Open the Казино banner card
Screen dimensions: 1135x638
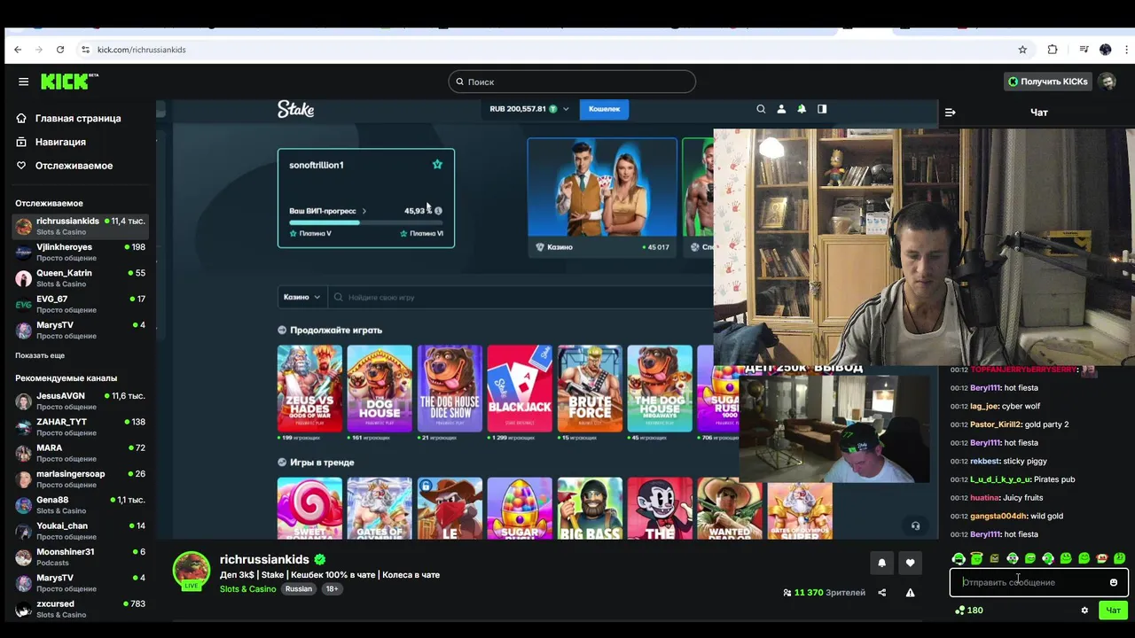(x=602, y=198)
